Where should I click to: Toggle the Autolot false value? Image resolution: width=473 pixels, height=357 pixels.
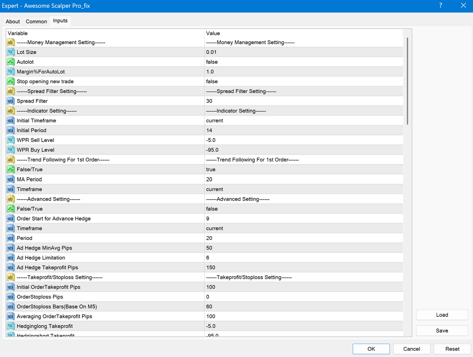pyautogui.click(x=212, y=62)
